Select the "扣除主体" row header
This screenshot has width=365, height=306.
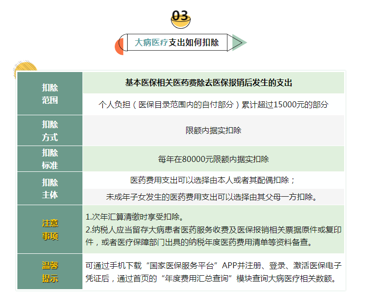(50, 188)
